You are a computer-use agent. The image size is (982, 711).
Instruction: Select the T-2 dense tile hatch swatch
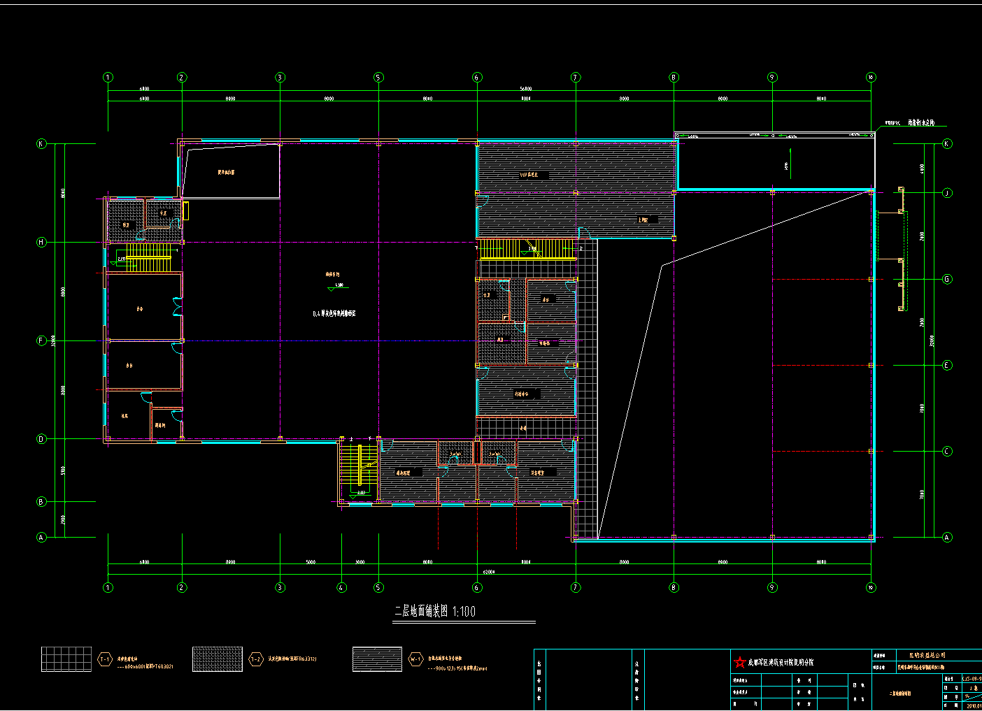click(x=218, y=659)
